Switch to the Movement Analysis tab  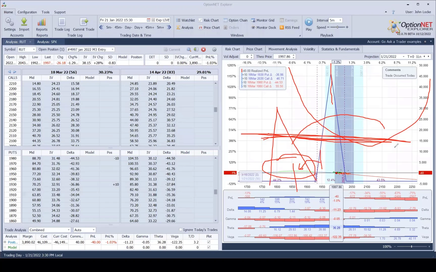283,49
